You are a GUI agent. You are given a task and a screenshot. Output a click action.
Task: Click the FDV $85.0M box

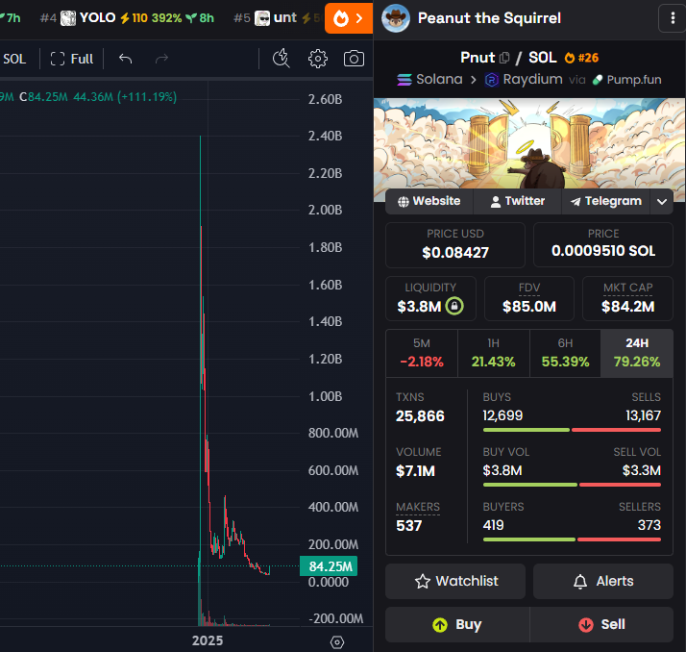529,299
